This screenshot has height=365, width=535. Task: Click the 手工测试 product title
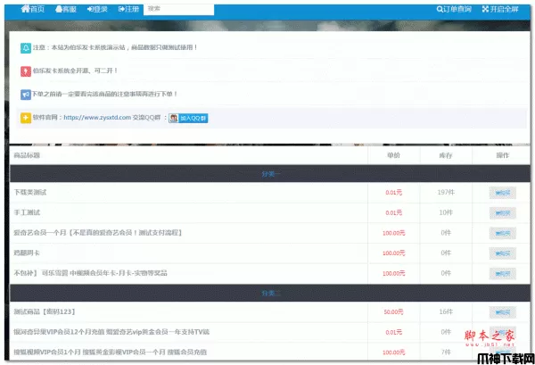[x=27, y=212]
